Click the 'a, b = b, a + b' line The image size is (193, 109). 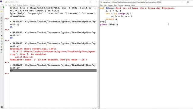click(x=122, y=16)
